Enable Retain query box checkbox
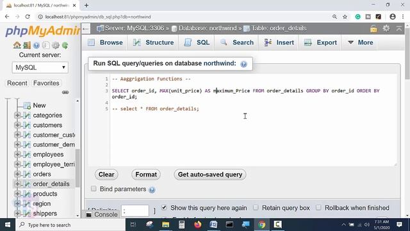Screen dimensions: 410x231 pos(256,207)
